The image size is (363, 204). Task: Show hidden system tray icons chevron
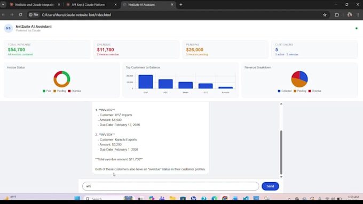point(289,199)
